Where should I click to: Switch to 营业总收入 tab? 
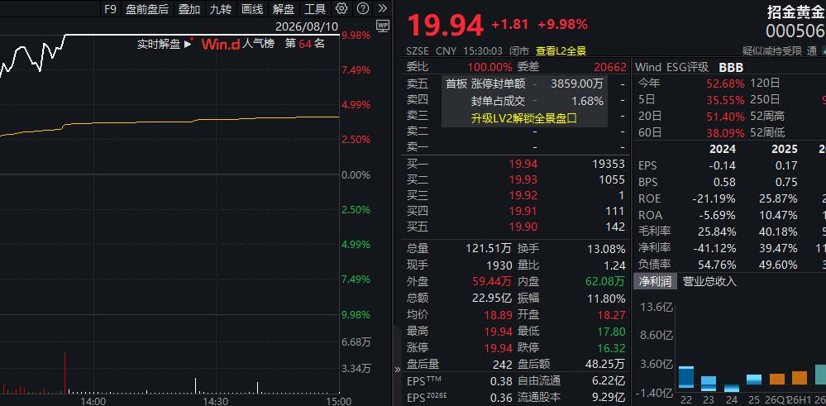[x=709, y=281]
